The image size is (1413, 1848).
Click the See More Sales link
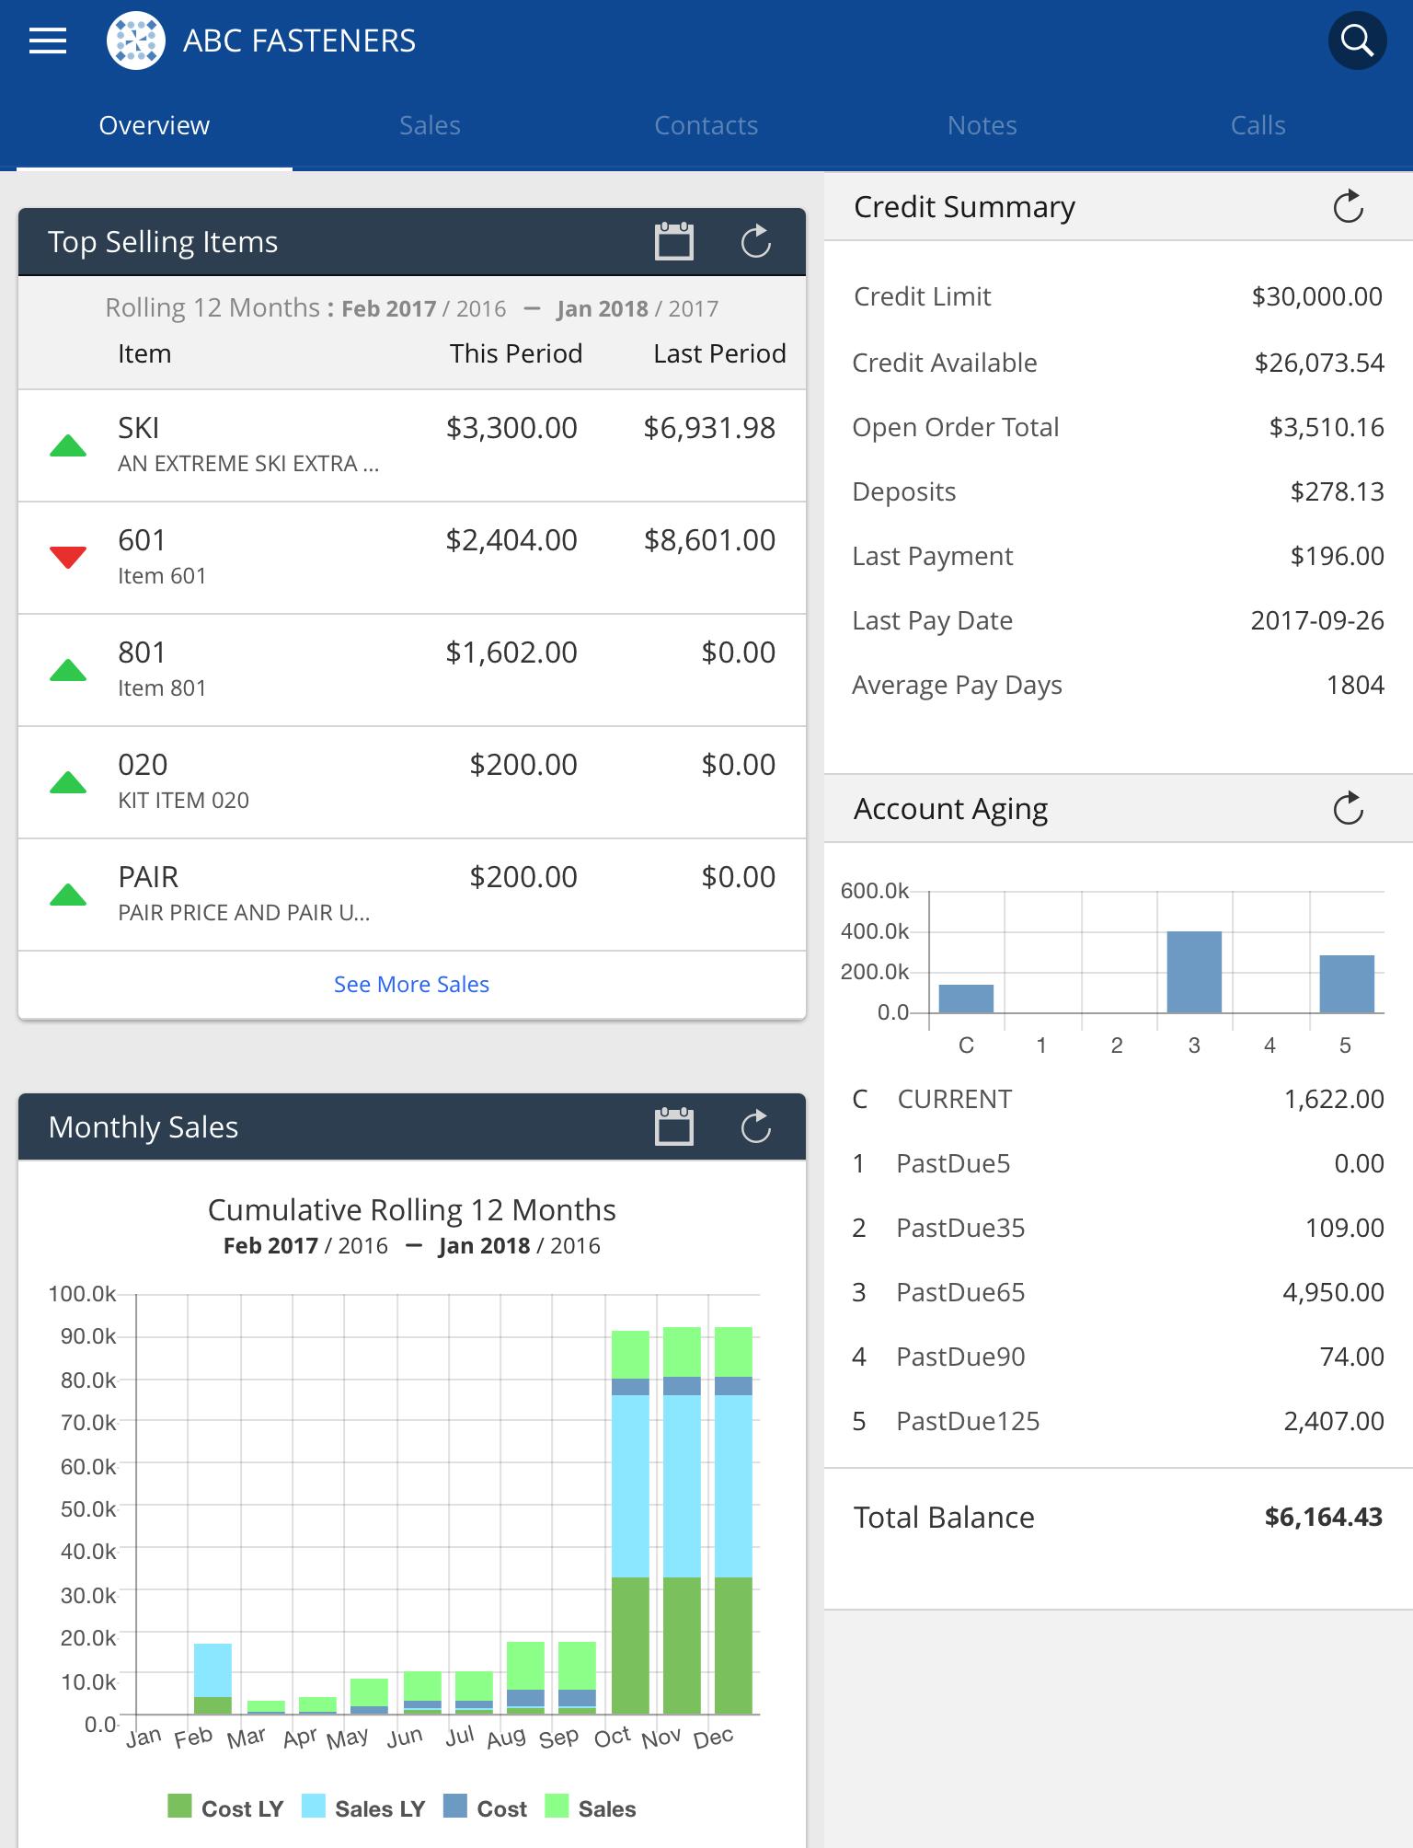(411, 984)
